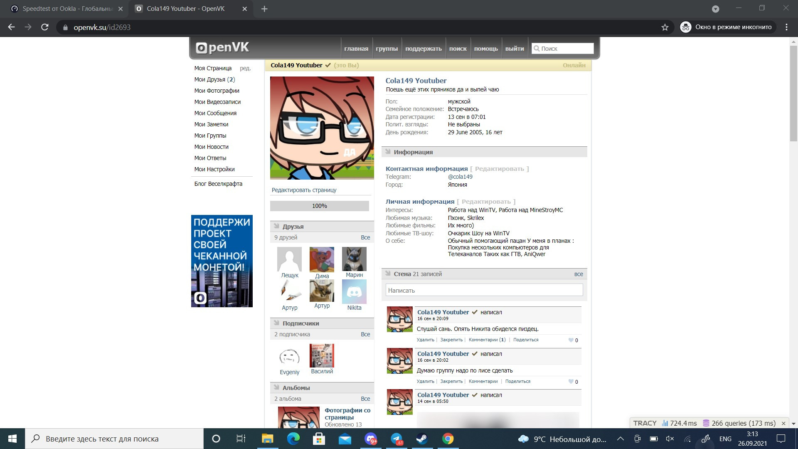Click the OpenVK logo in the header
798x449 pixels.
click(222, 48)
